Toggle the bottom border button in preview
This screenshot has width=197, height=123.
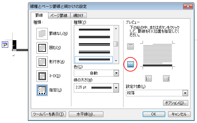click(x=130, y=64)
